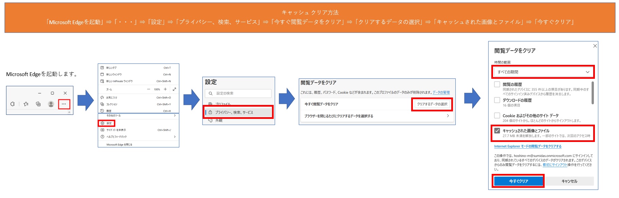The image size is (619, 198).
Task: Open Internet Explorer モードの閲覧データをクリアする link
Action: tap(528, 146)
